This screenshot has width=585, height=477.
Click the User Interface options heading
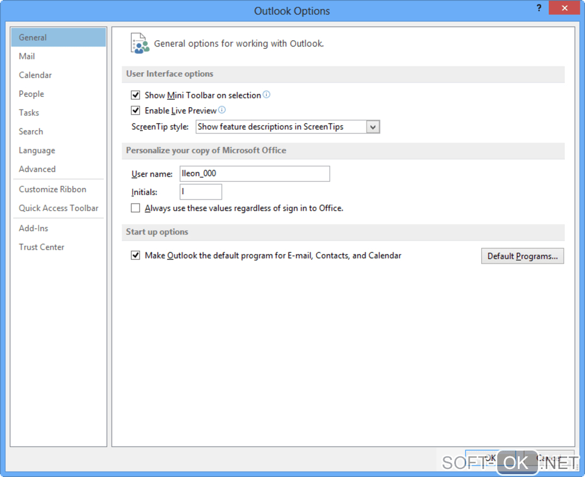click(170, 74)
